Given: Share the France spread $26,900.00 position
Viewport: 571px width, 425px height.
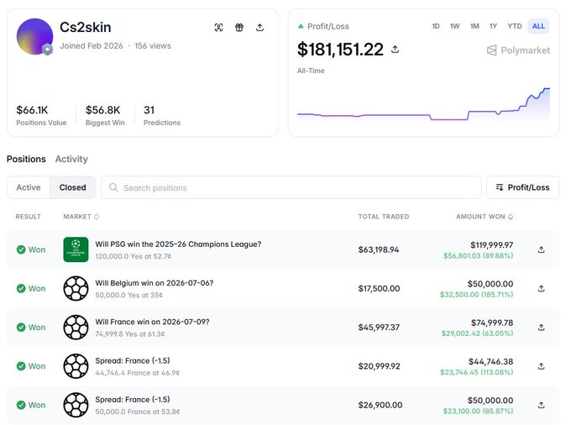Looking at the screenshot, I should pyautogui.click(x=541, y=405).
